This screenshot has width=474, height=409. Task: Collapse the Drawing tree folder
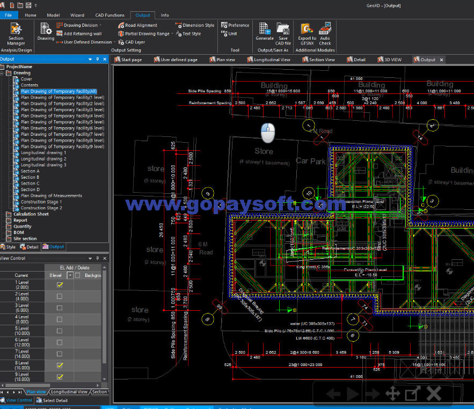point(2,73)
